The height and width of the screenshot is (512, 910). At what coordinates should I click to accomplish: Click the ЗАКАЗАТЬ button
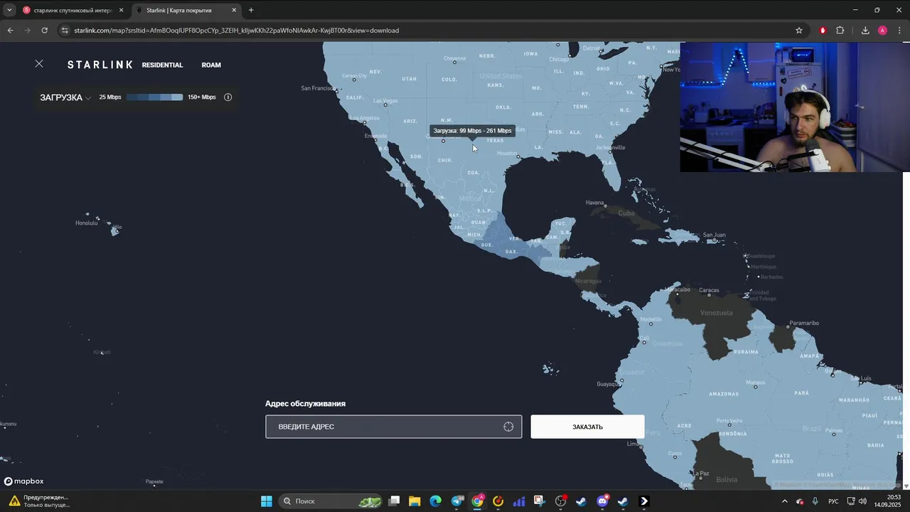tap(587, 427)
